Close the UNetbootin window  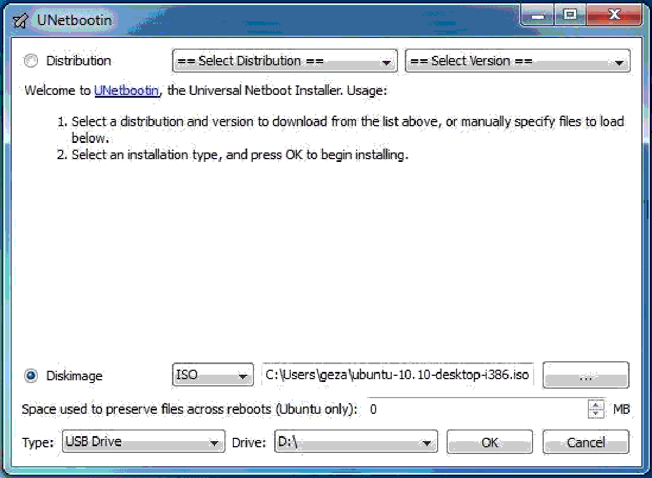[x=614, y=15]
